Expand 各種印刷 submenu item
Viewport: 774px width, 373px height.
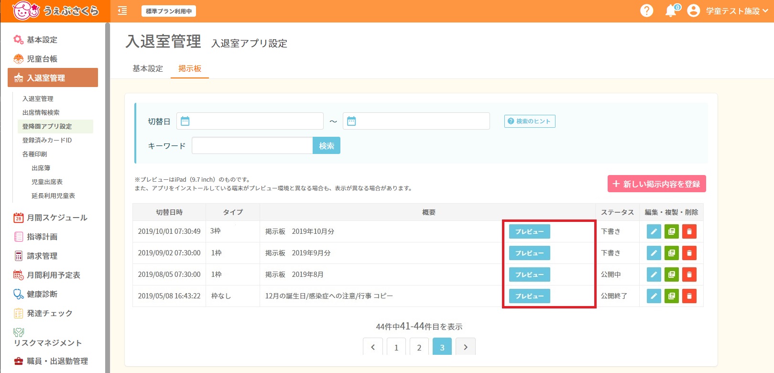pos(34,154)
